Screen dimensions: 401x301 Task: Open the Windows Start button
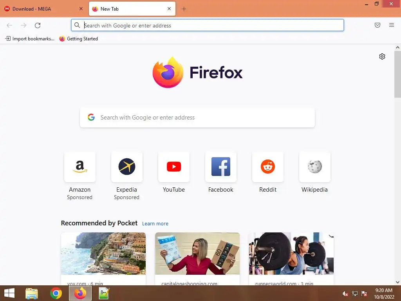tap(9, 293)
